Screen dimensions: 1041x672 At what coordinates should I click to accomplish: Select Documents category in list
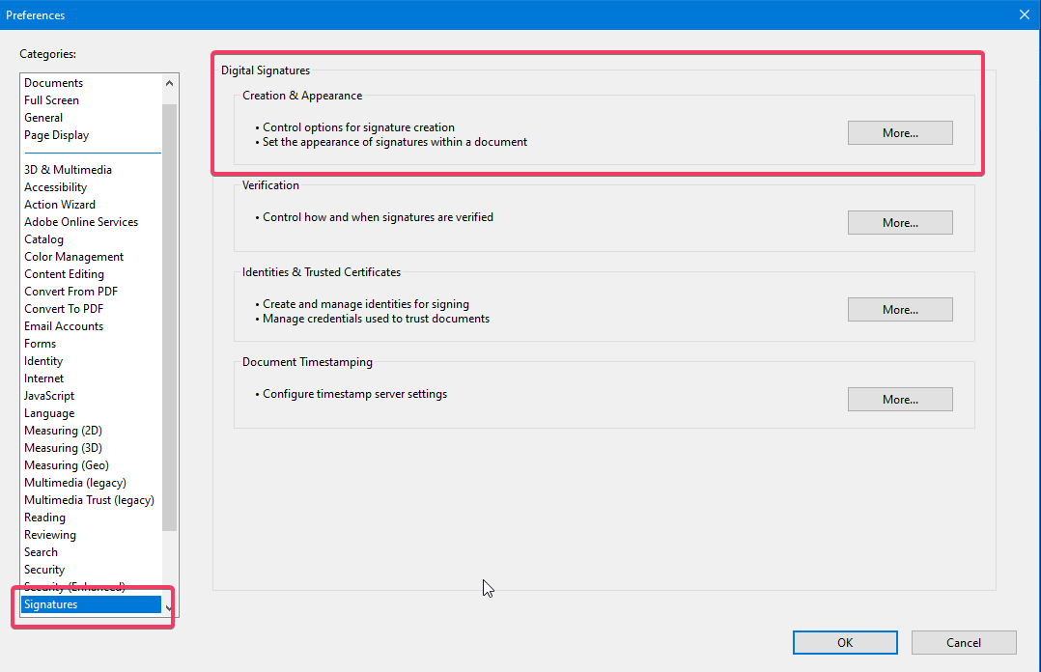pyautogui.click(x=54, y=83)
